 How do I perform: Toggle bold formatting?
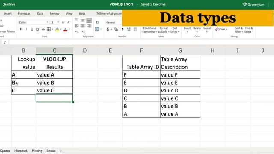[x=21, y=30]
